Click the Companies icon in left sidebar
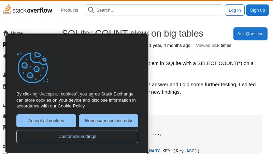The image size is (273, 154). [4, 86]
